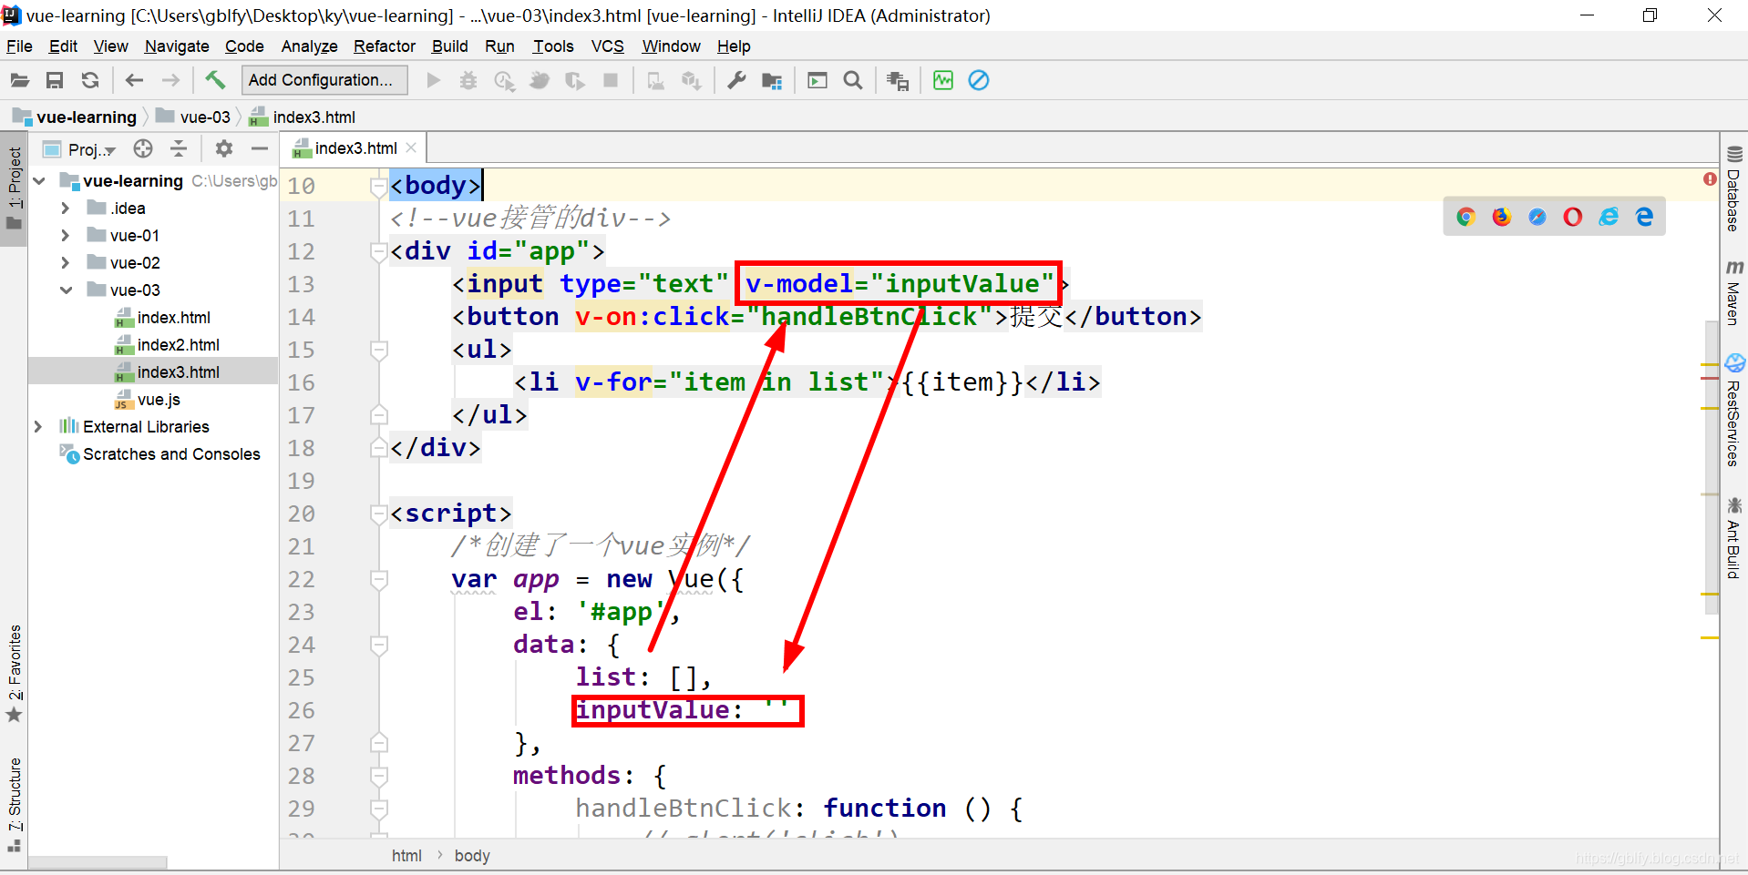Viewport: 1748px width, 875px height.
Task: Toggle the Ant Build tool window
Action: (1734, 538)
